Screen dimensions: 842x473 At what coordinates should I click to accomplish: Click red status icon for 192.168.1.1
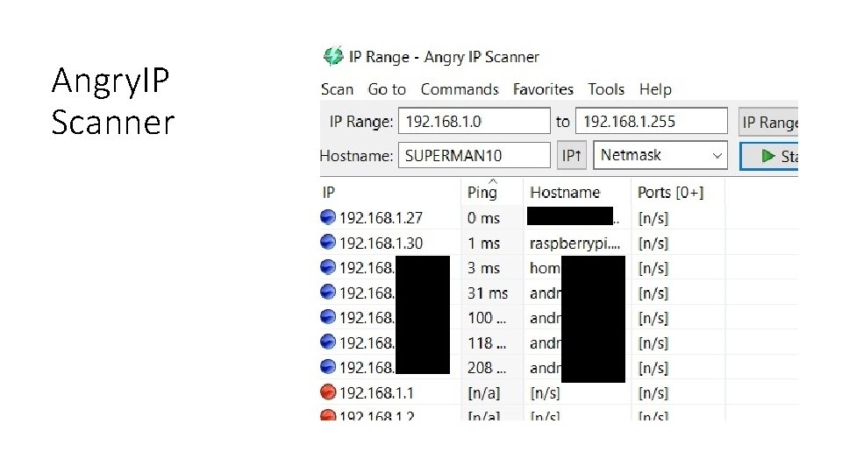[327, 392]
